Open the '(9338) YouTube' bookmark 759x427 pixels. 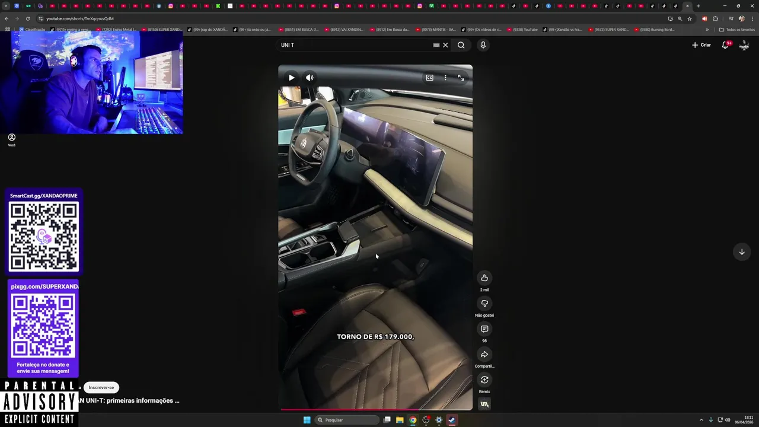[x=522, y=30]
